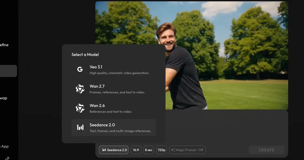Click the TikTok icon in sidebar
The width and height of the screenshot is (304, 160).
7,158
